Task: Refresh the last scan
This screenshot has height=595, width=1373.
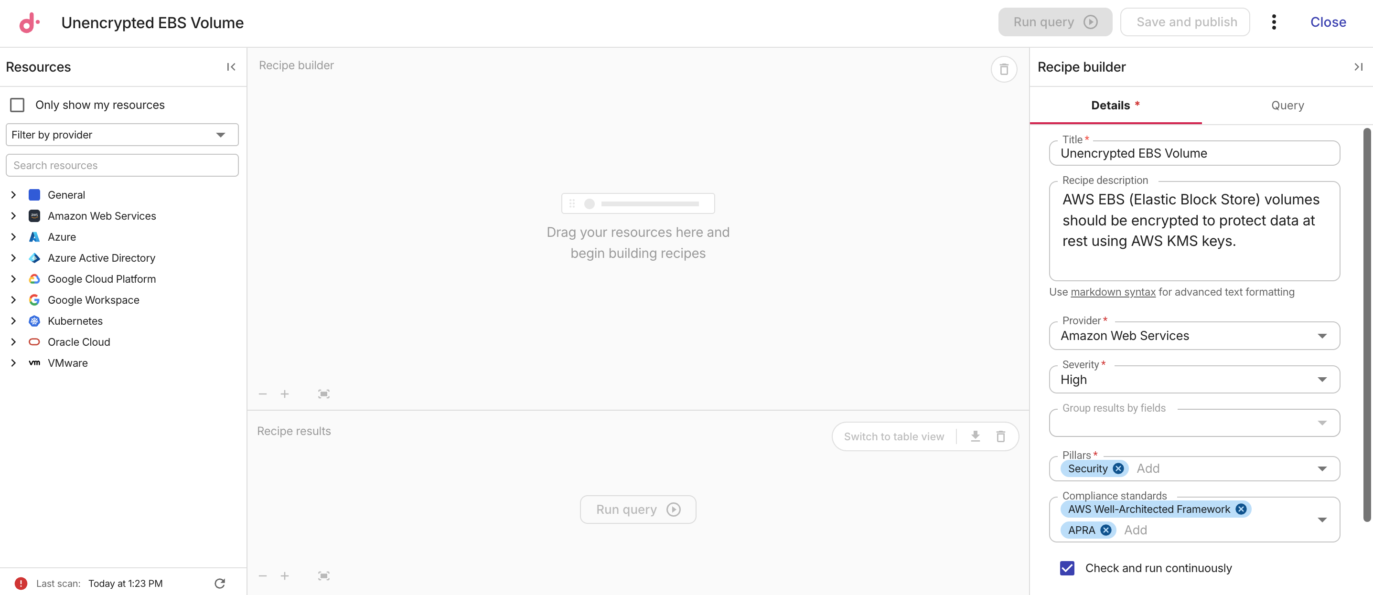Action: [x=220, y=583]
